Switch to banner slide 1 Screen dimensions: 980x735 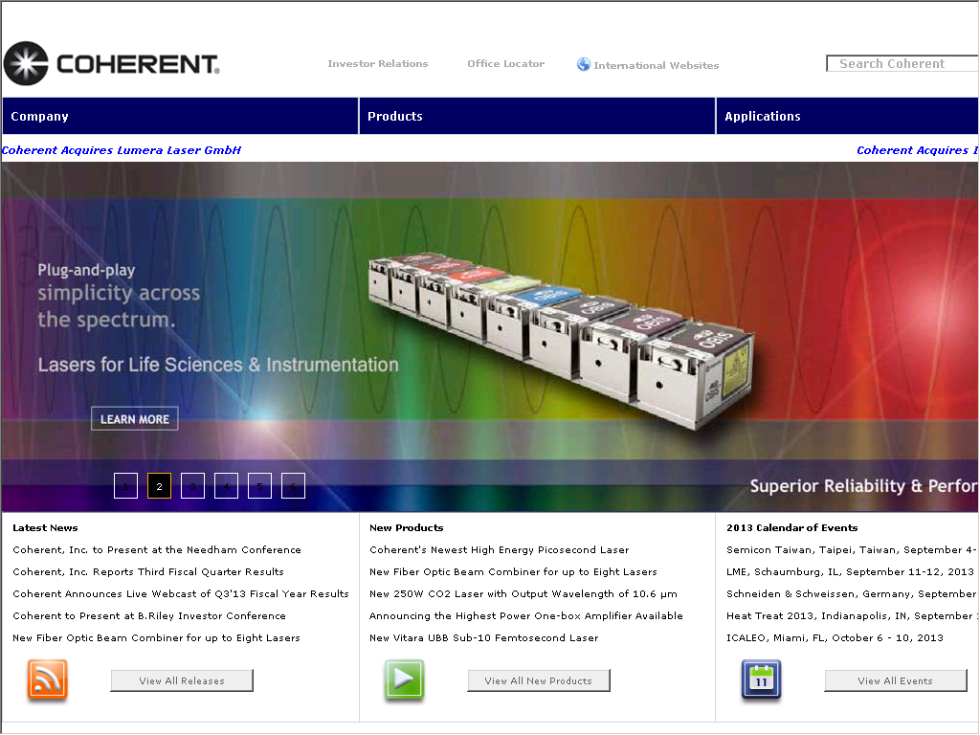click(x=125, y=486)
